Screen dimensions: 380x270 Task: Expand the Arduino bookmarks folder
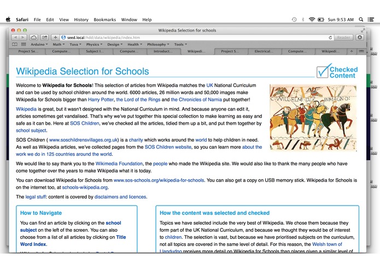click(39, 44)
